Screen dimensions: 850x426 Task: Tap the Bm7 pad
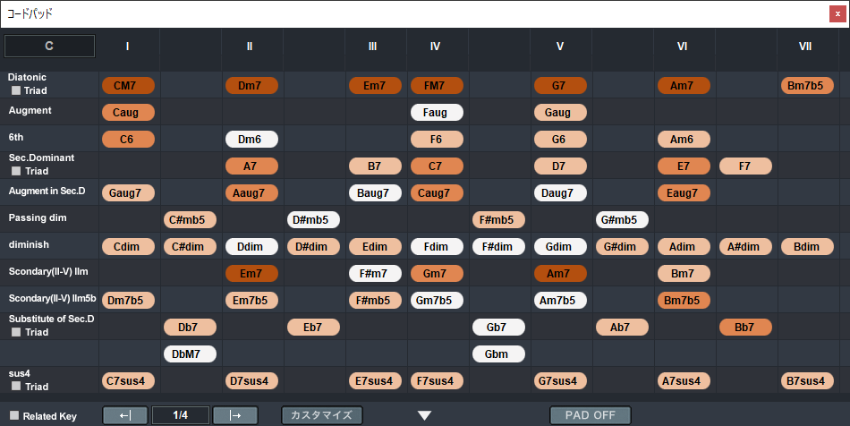(x=684, y=274)
